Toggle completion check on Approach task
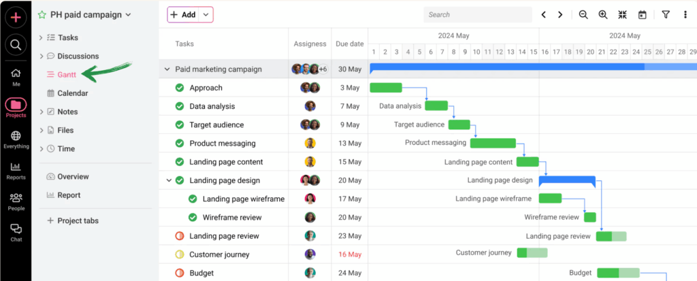 click(x=180, y=88)
